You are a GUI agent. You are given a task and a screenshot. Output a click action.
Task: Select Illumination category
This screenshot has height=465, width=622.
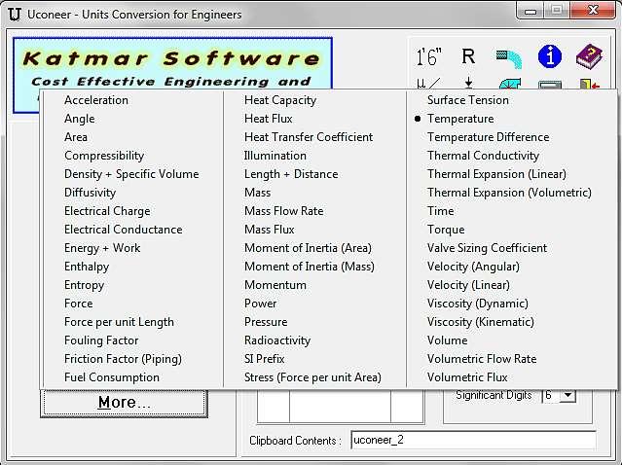tap(275, 156)
